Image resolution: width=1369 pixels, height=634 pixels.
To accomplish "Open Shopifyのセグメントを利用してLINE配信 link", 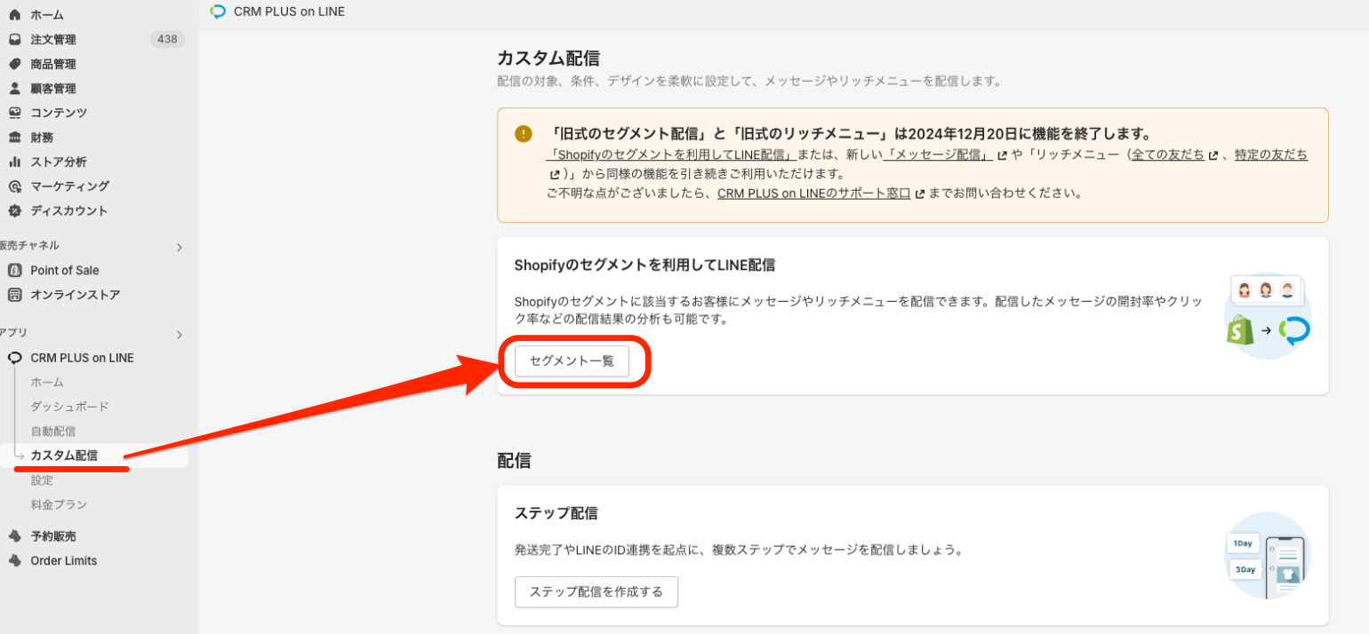I will [x=671, y=155].
